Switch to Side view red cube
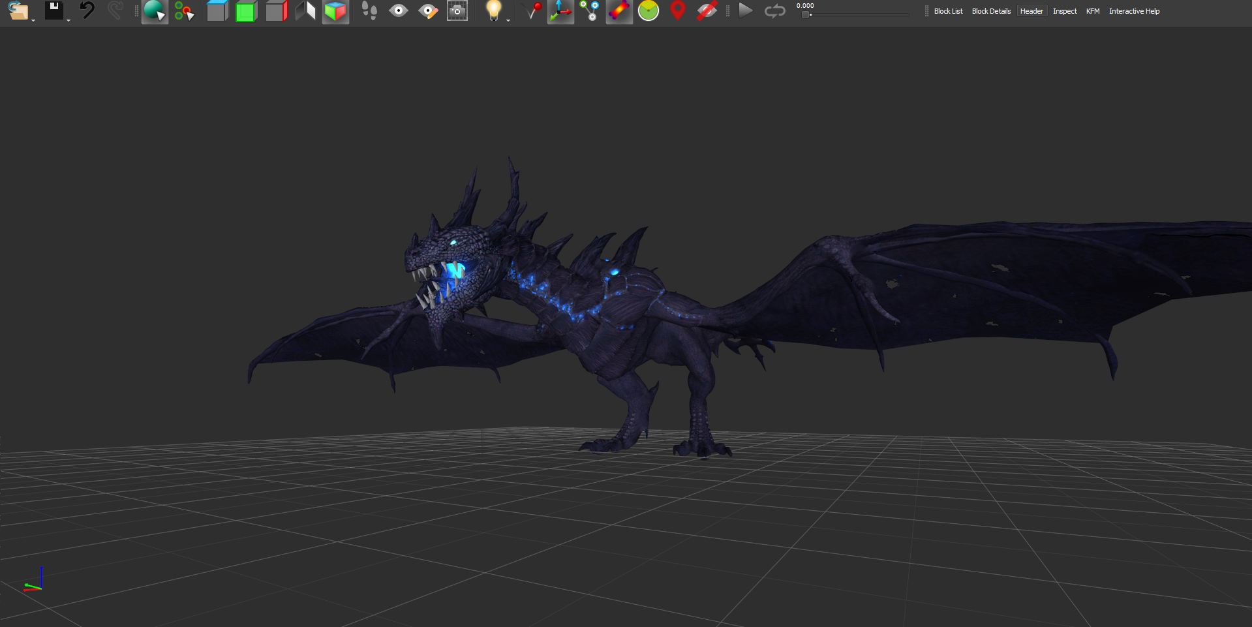The image size is (1252, 627). click(x=276, y=11)
